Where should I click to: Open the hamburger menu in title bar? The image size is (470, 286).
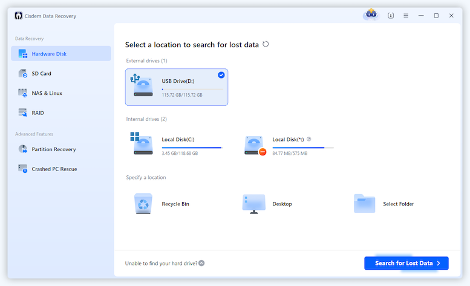coord(406,16)
